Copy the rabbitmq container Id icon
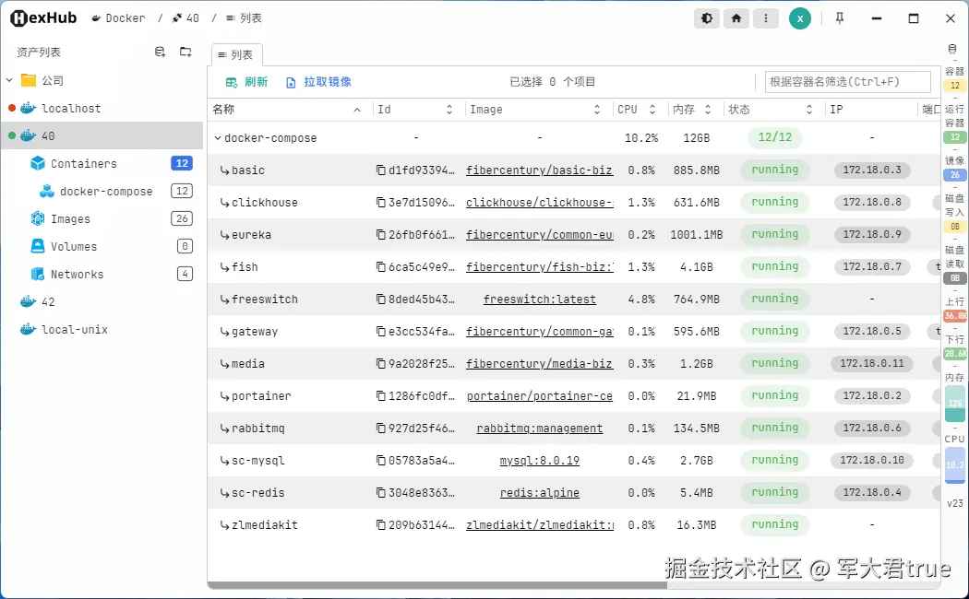This screenshot has width=969, height=599. coord(381,429)
